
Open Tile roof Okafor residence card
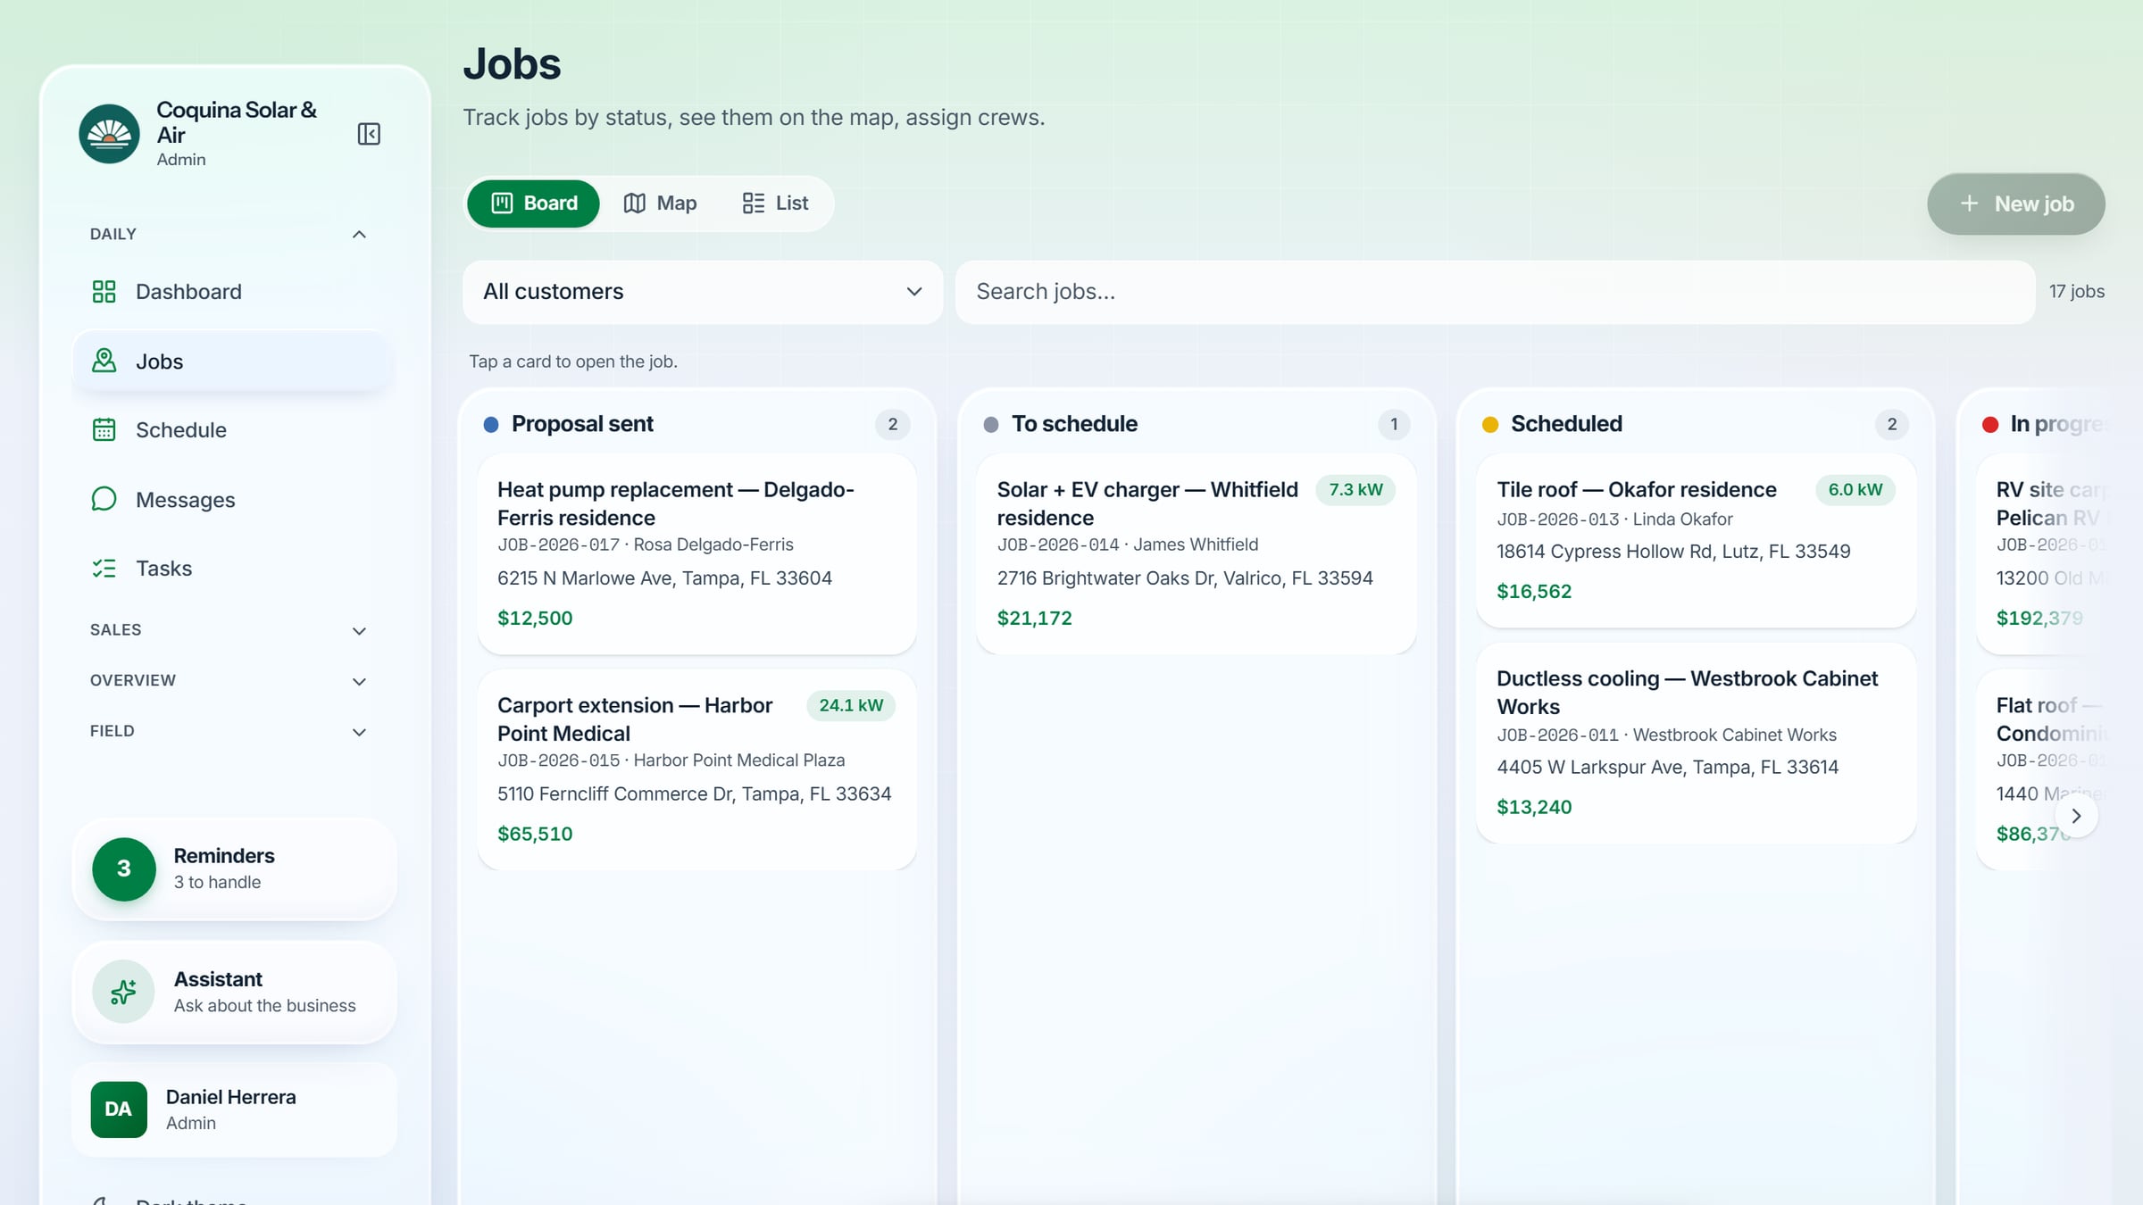(1696, 540)
